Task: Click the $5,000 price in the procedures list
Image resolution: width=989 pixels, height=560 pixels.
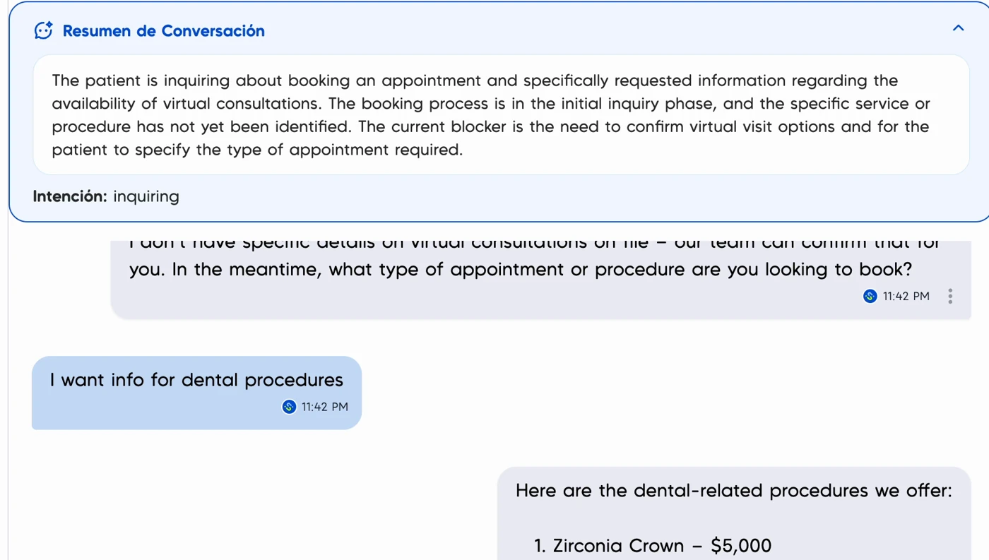Action: [741, 546]
